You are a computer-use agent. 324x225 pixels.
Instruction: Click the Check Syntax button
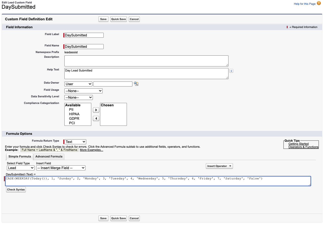click(16, 190)
